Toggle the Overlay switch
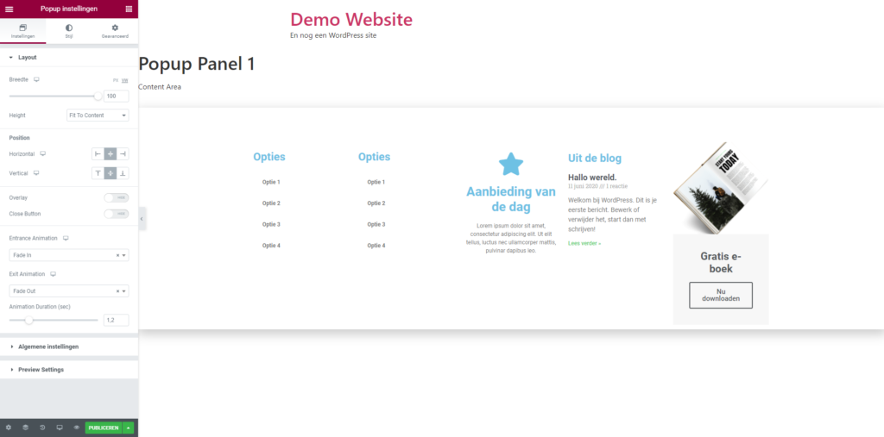884x437 pixels. (x=117, y=197)
